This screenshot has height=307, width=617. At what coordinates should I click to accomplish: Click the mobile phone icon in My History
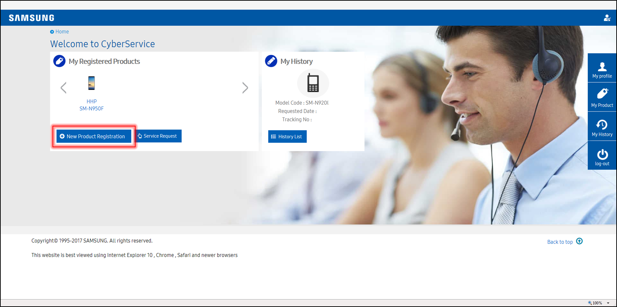click(x=313, y=83)
